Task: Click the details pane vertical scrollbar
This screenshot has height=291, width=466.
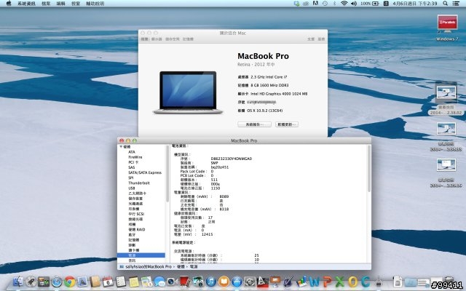Action: (369, 169)
